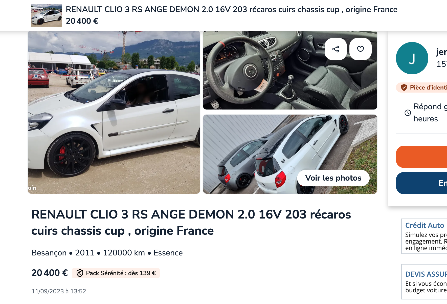Click the sticky header car thumbnail
This screenshot has height=304, width=447.
point(47,16)
